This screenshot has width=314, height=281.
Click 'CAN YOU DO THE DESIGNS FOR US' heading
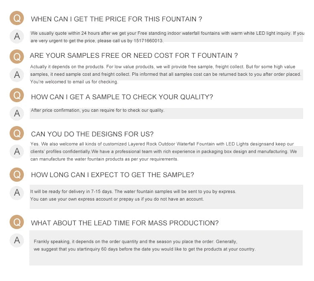click(x=92, y=134)
